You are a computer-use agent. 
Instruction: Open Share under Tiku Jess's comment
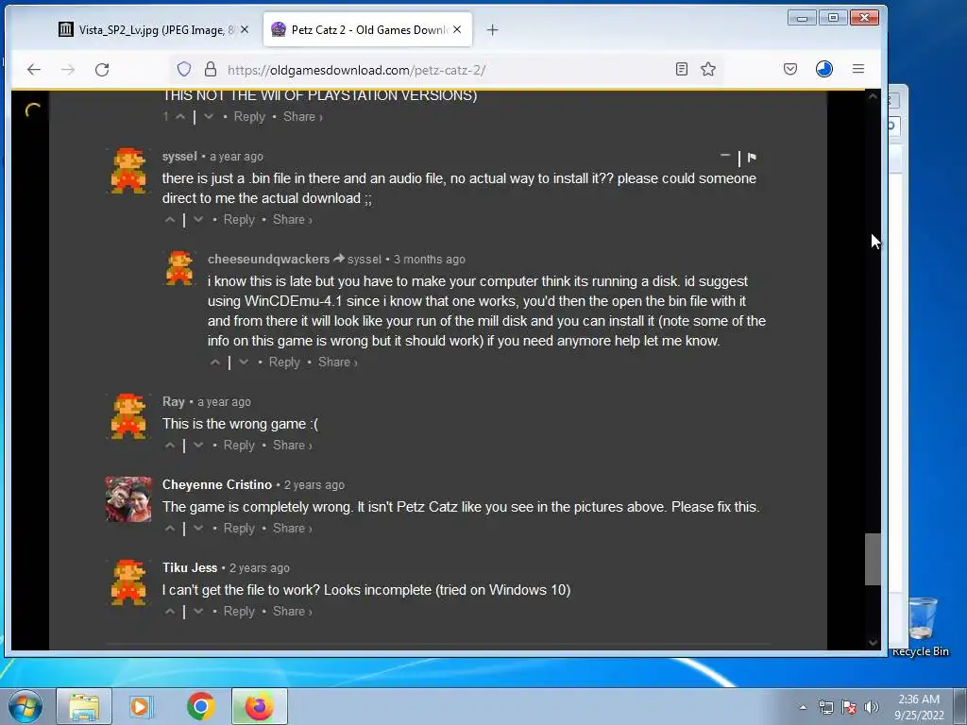pos(293,612)
